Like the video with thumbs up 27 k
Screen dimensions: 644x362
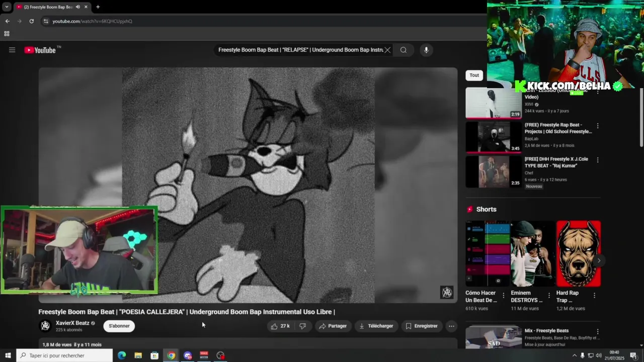(x=280, y=326)
